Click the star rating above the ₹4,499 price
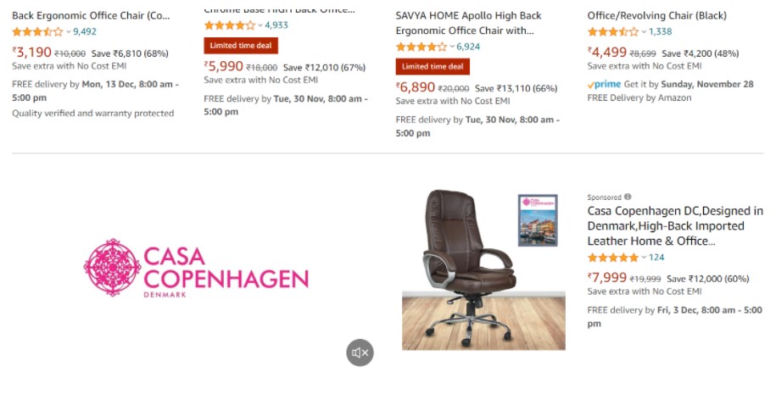 613,31
